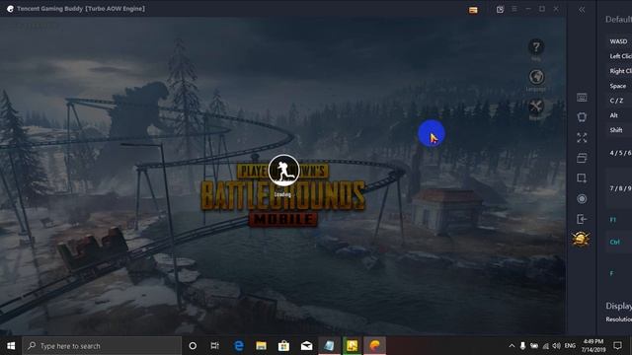The height and width of the screenshot is (355, 632).
Task: Click the window-popout icon in title bar
Action: (x=501, y=9)
